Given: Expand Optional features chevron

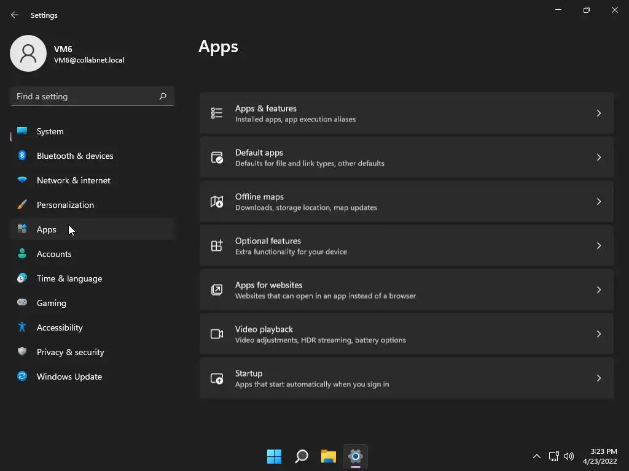Looking at the screenshot, I should point(598,245).
